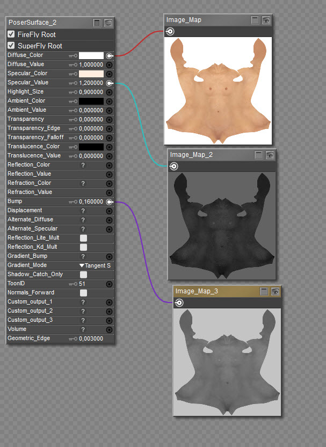The image size is (326, 447).
Task: Click Refraction_Color input plug icon
Action: [109, 183]
